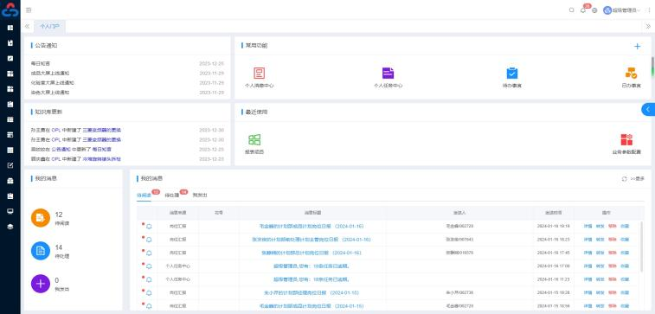The width and height of the screenshot is (655, 314).
Task: Open 业务参数配置 red tiles icon
Action: [x=626, y=140]
